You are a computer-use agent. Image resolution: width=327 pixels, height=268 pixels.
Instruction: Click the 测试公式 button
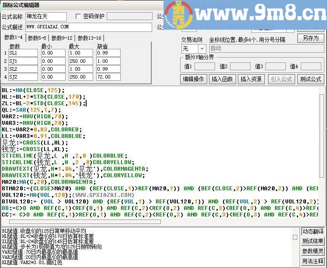coord(310,79)
